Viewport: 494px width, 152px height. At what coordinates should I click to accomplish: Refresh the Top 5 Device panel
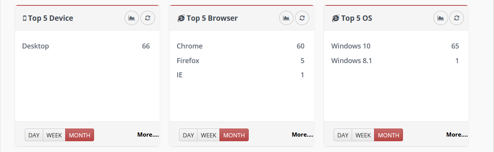tap(148, 18)
